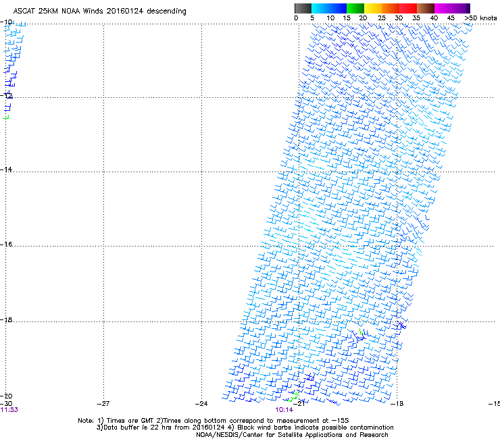
Task: Click the purple 10:14 swath timestamp
Action: point(284,410)
